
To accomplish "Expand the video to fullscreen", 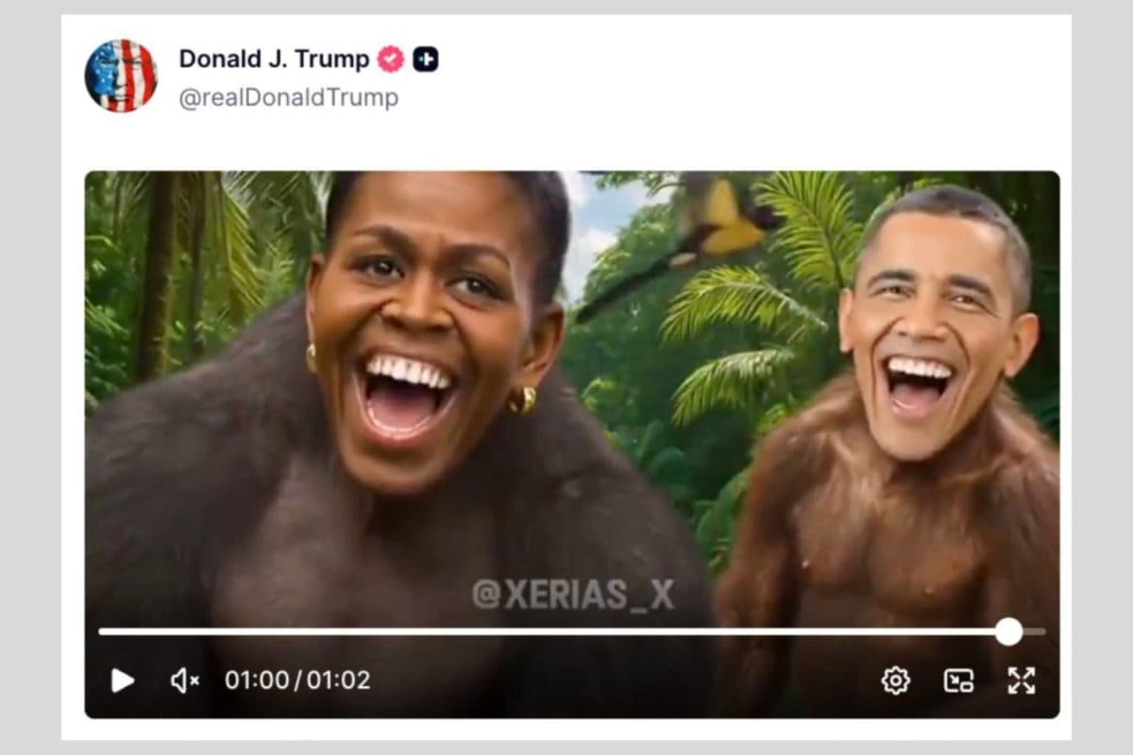I will (x=1021, y=679).
